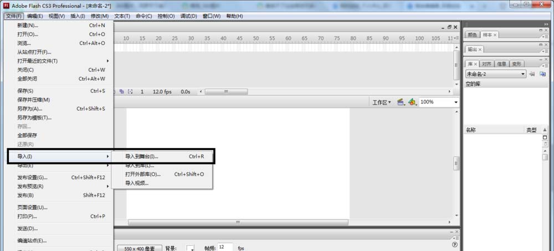
Task: Select 编辑站点(E) in File menu
Action: click(60, 241)
